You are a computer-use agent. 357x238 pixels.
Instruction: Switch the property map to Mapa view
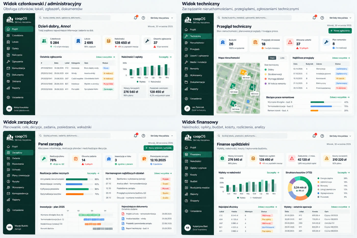[x=272, y=58]
